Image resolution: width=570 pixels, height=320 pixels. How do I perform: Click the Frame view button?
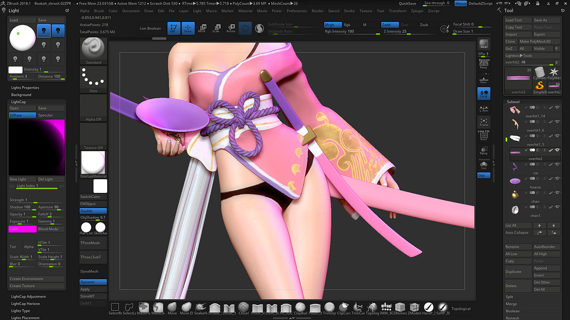coord(483,122)
